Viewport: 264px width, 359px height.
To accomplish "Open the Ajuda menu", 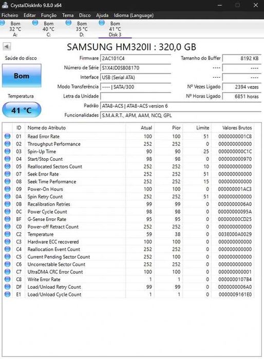I will pyautogui.click(x=102, y=15).
